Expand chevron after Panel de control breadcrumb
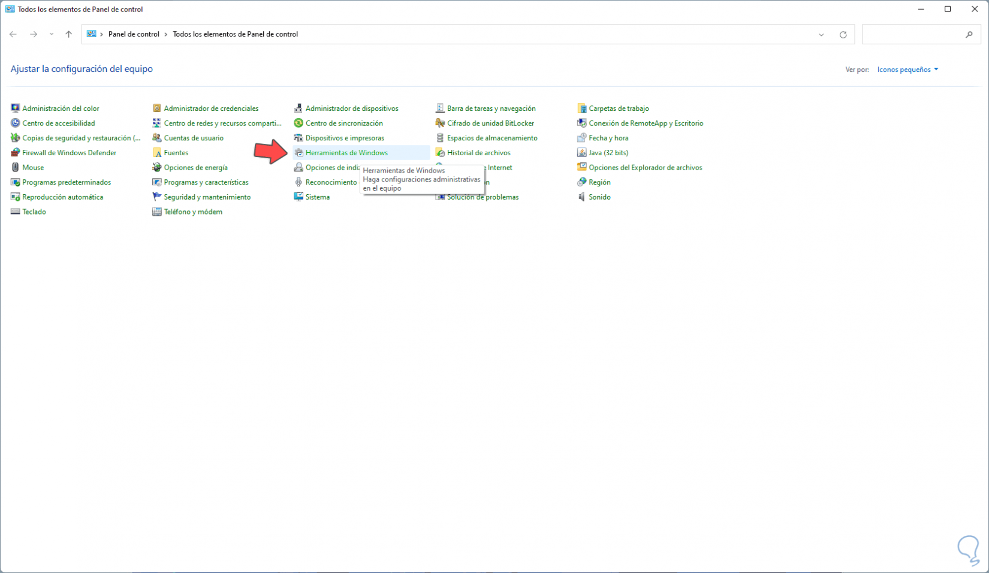 (166, 34)
